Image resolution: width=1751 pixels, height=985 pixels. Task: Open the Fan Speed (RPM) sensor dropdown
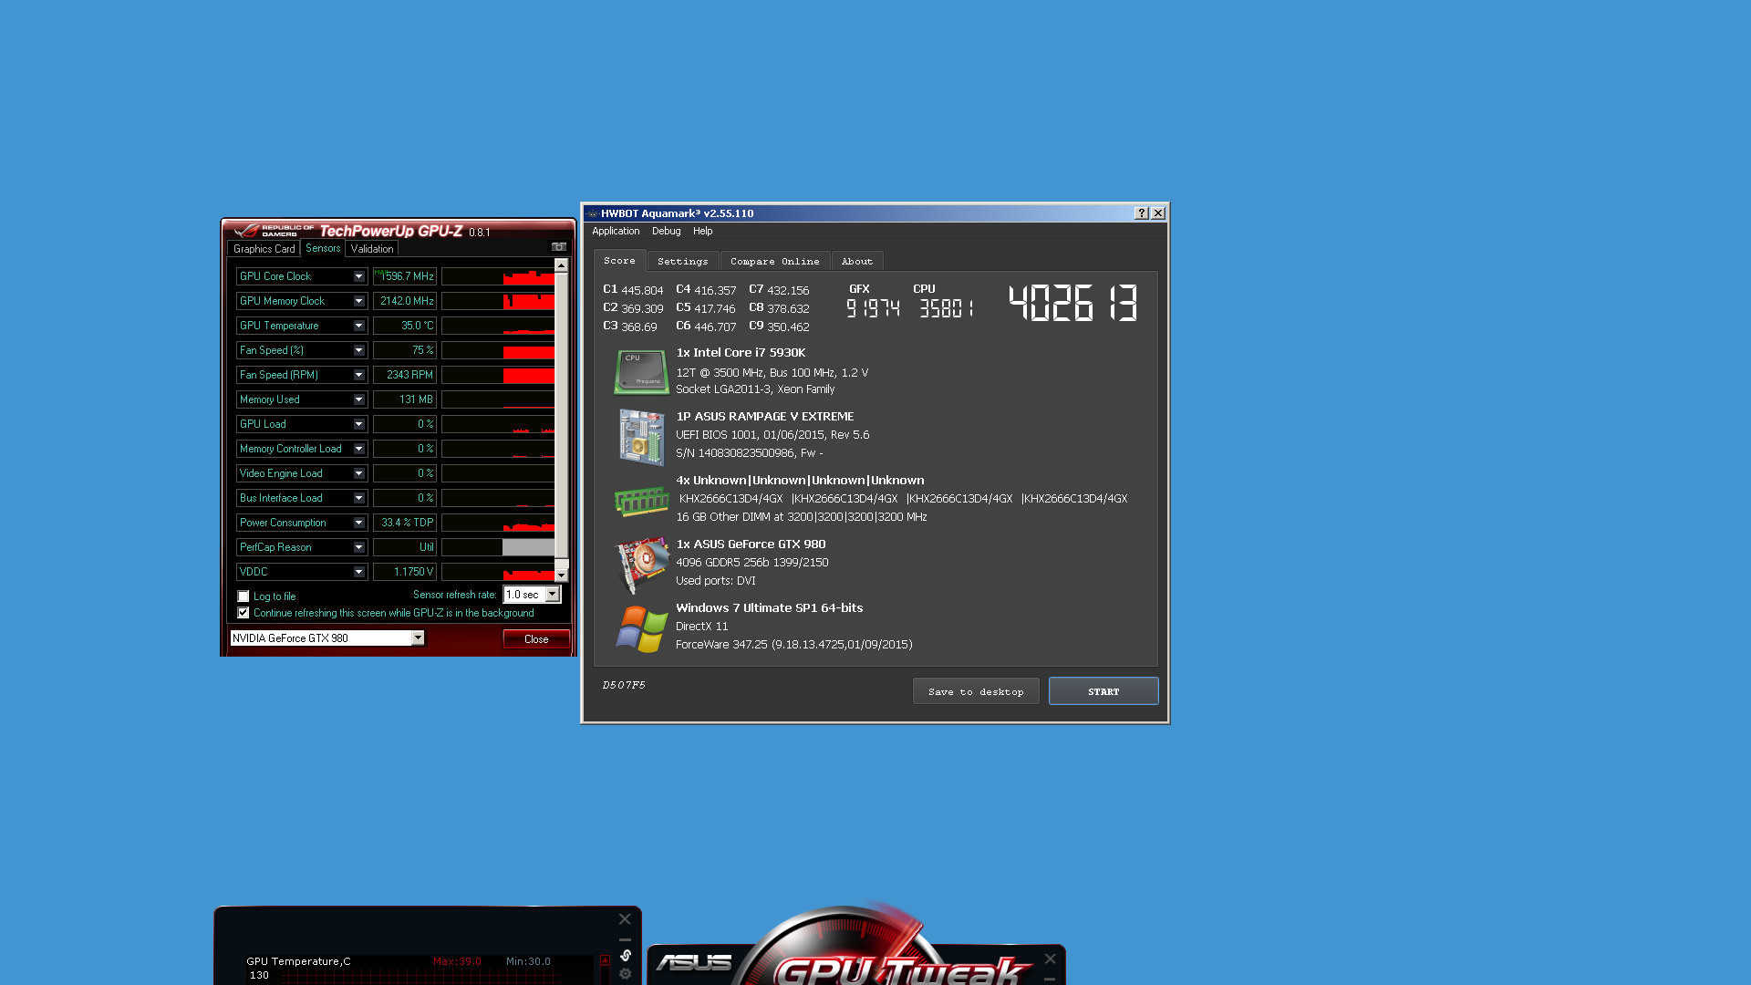pos(358,375)
